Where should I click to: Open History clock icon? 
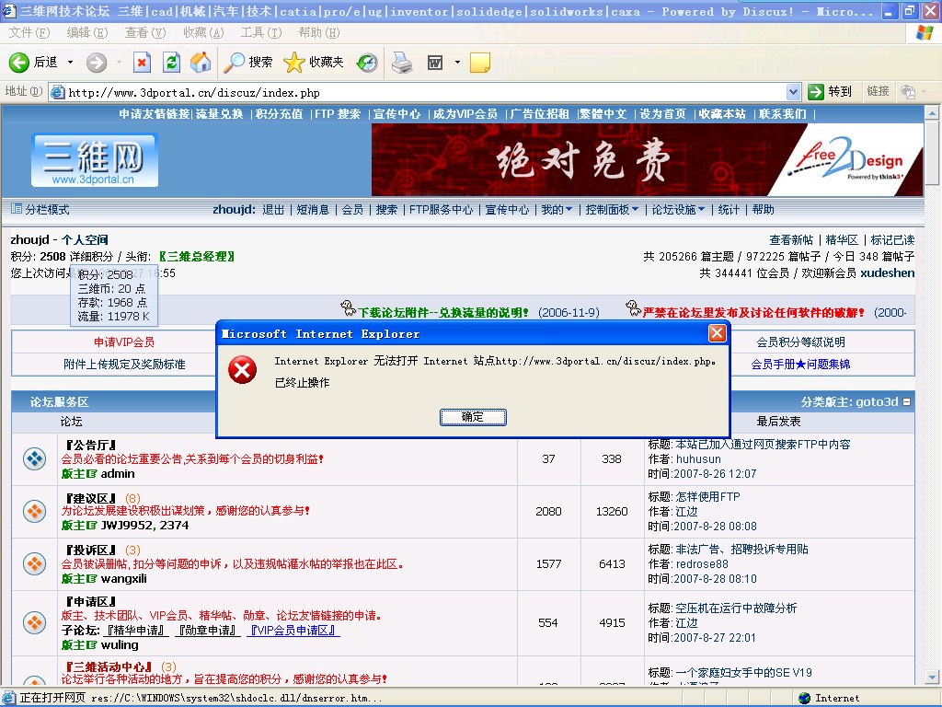click(366, 62)
